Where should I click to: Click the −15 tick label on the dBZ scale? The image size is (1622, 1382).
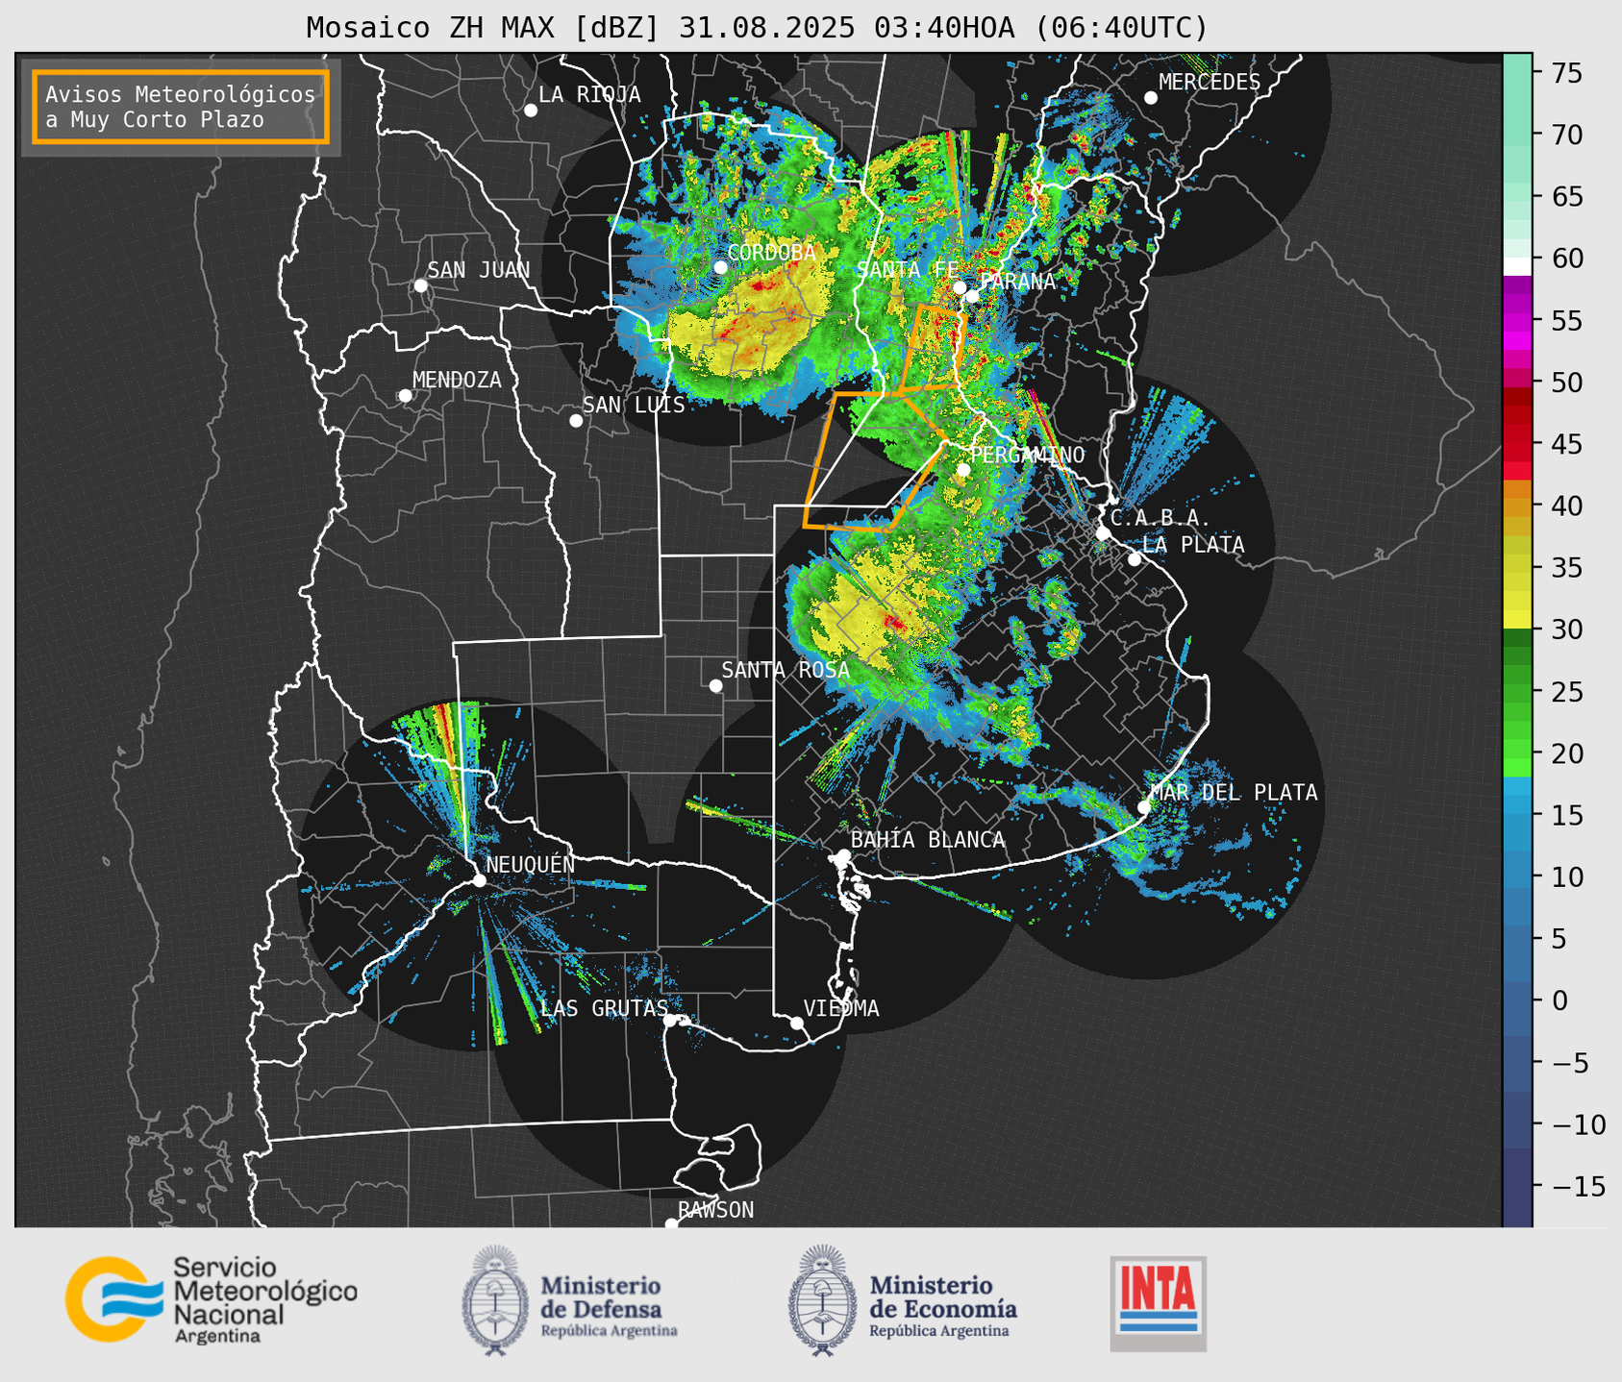click(1577, 1186)
